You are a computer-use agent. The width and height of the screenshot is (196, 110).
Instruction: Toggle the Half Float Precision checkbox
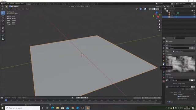(178, 97)
